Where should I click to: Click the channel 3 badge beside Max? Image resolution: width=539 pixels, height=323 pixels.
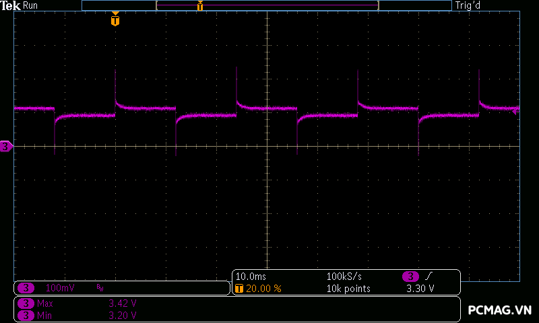point(26,303)
